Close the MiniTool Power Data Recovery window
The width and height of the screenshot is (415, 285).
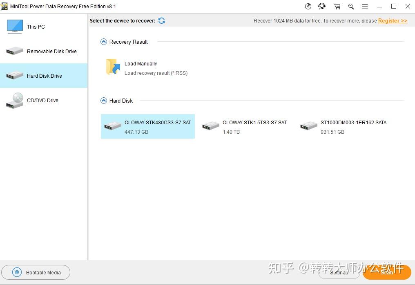click(x=408, y=7)
